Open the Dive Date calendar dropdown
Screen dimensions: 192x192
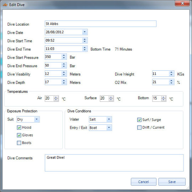point(85,32)
